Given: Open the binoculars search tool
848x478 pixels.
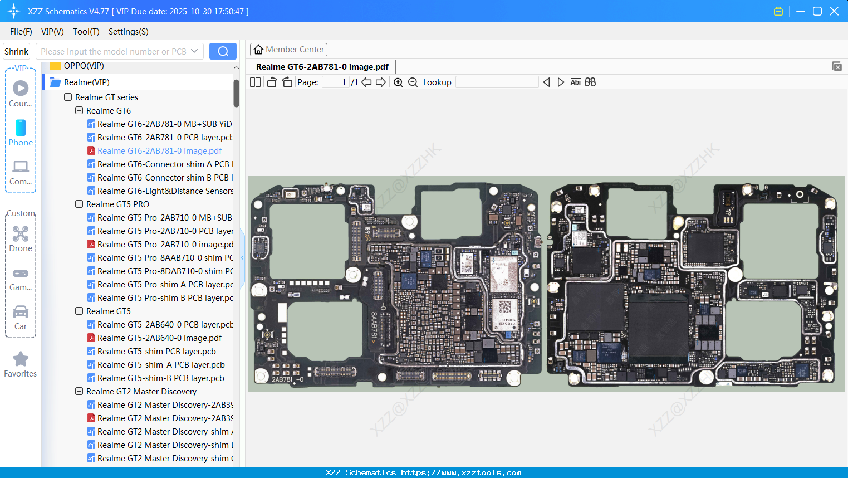Looking at the screenshot, I should 590,82.
